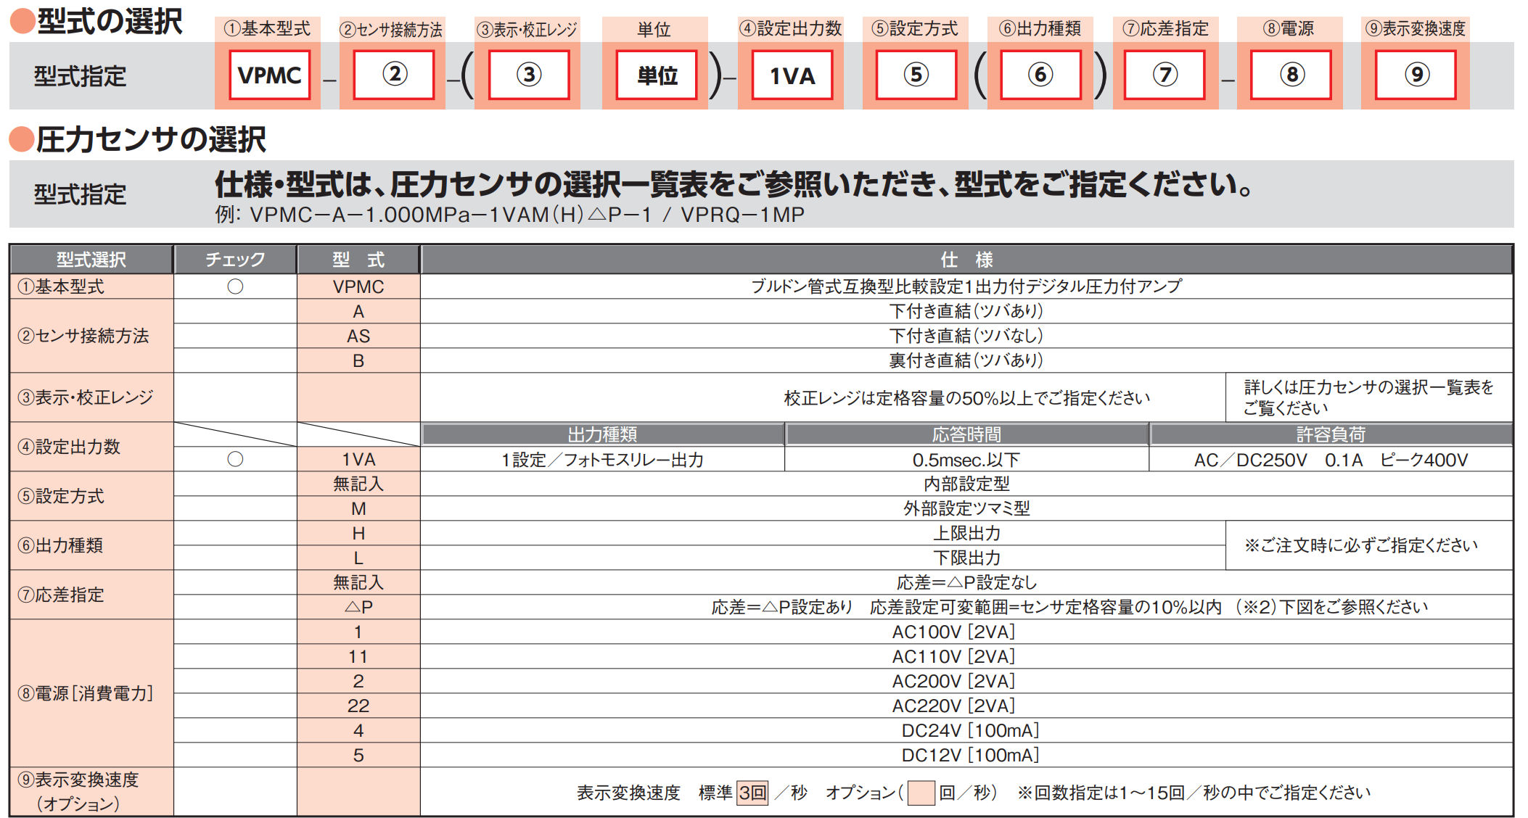
Task: Click box ⑧ for the power supply
Action: click(x=1291, y=75)
